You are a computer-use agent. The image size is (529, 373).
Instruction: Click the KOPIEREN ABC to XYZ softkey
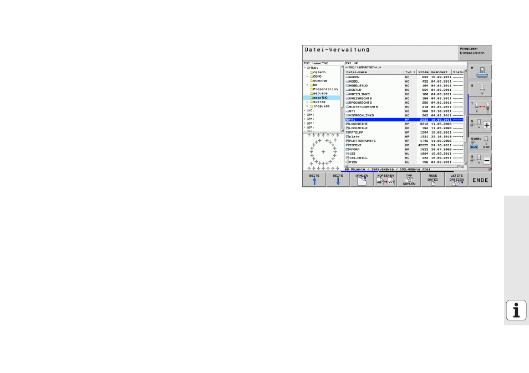[x=385, y=180]
